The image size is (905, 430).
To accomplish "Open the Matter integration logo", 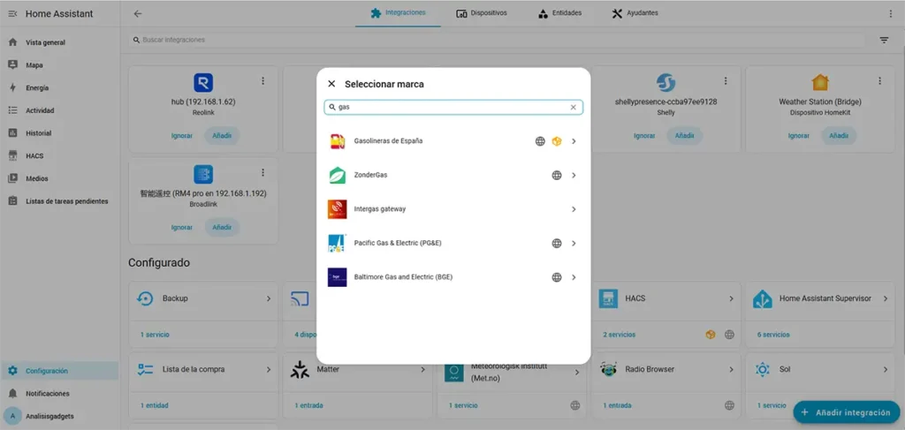I will coord(300,369).
